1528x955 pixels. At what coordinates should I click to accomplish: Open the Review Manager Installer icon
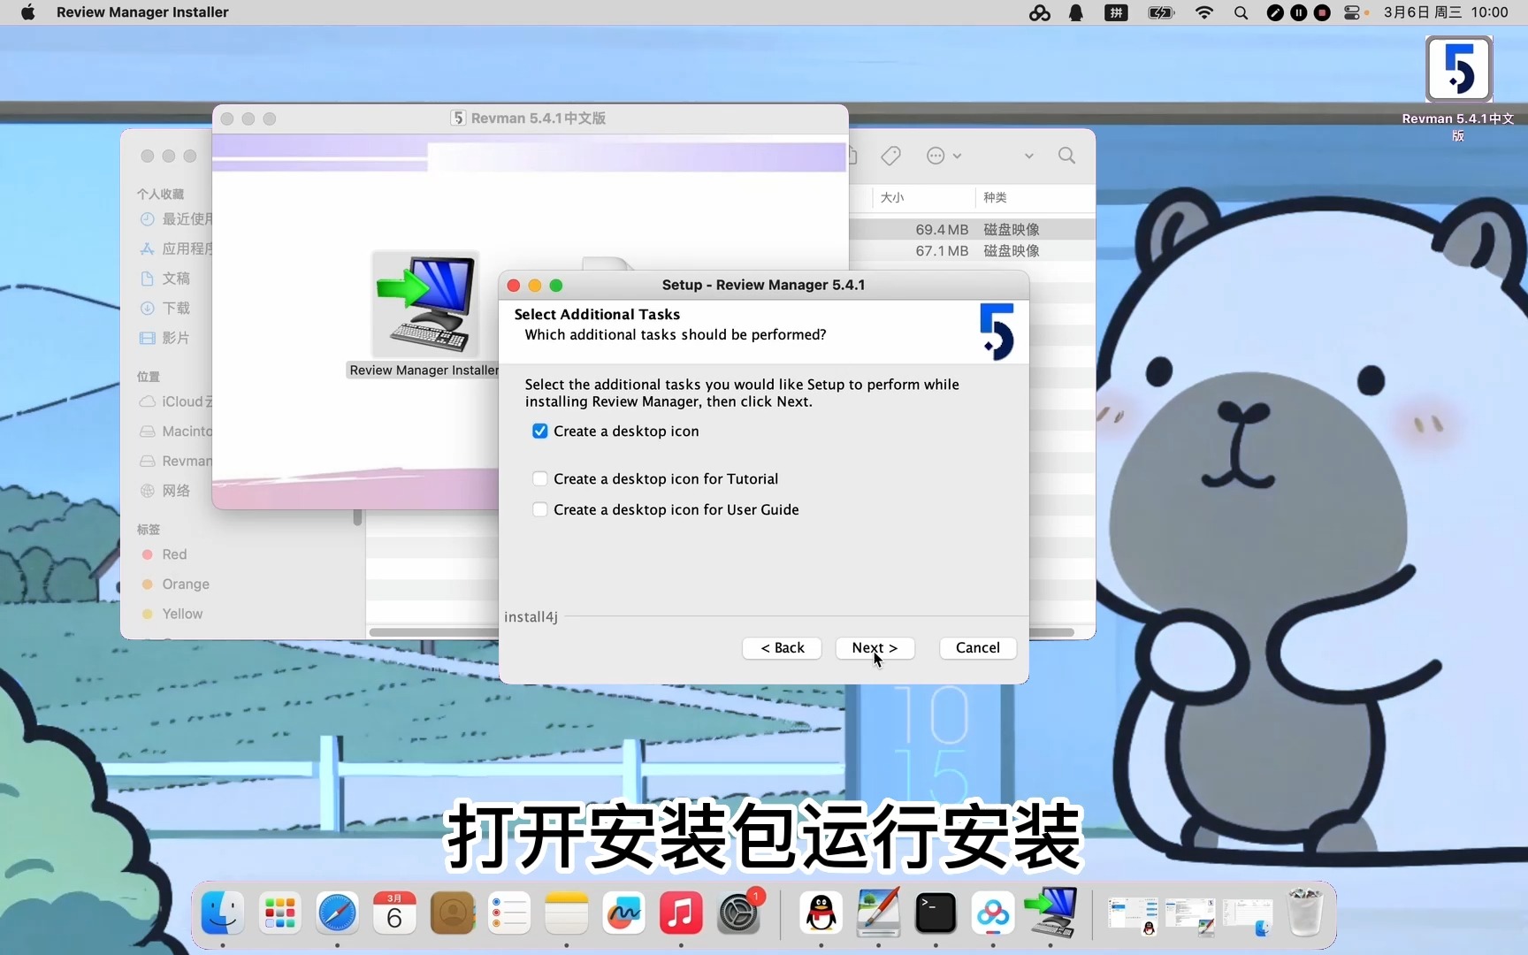coord(425,304)
